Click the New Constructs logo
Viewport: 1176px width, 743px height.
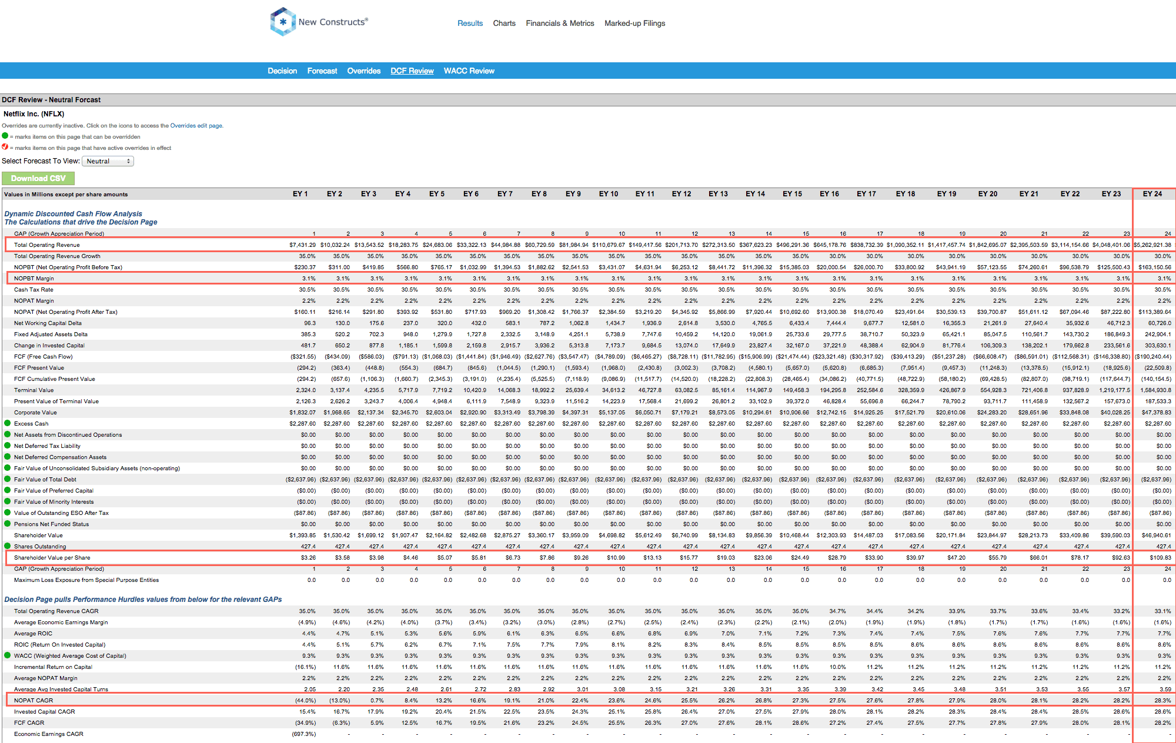pyautogui.click(x=319, y=22)
